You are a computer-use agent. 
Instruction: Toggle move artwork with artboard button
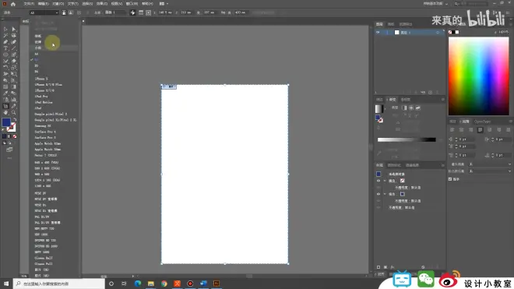click(132, 12)
